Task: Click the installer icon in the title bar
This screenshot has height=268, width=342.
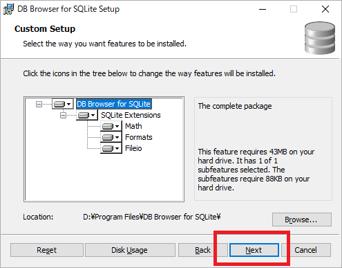Action: point(8,9)
